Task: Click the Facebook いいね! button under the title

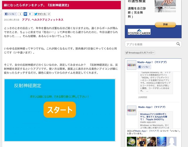Action: point(11,14)
